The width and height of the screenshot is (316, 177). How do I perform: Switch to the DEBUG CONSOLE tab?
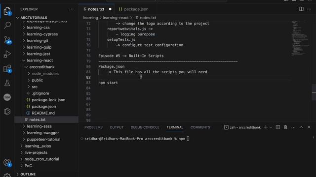(145, 127)
